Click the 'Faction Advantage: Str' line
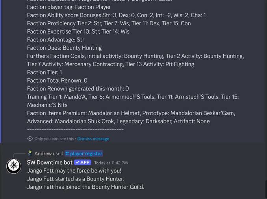Viewport: 267px width, 199px height. click(x=56, y=39)
